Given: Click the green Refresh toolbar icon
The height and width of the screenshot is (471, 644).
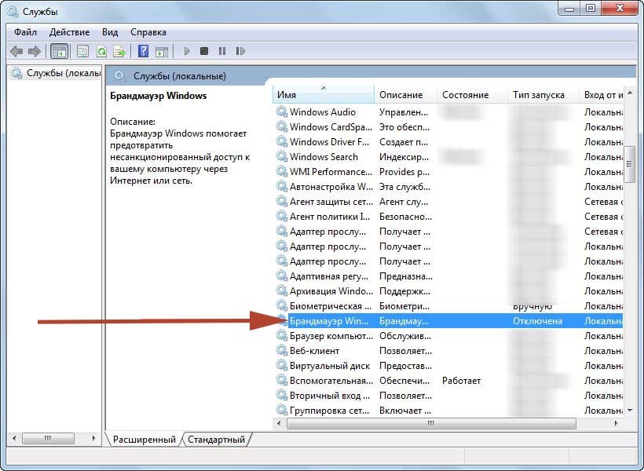Looking at the screenshot, I should tap(101, 52).
